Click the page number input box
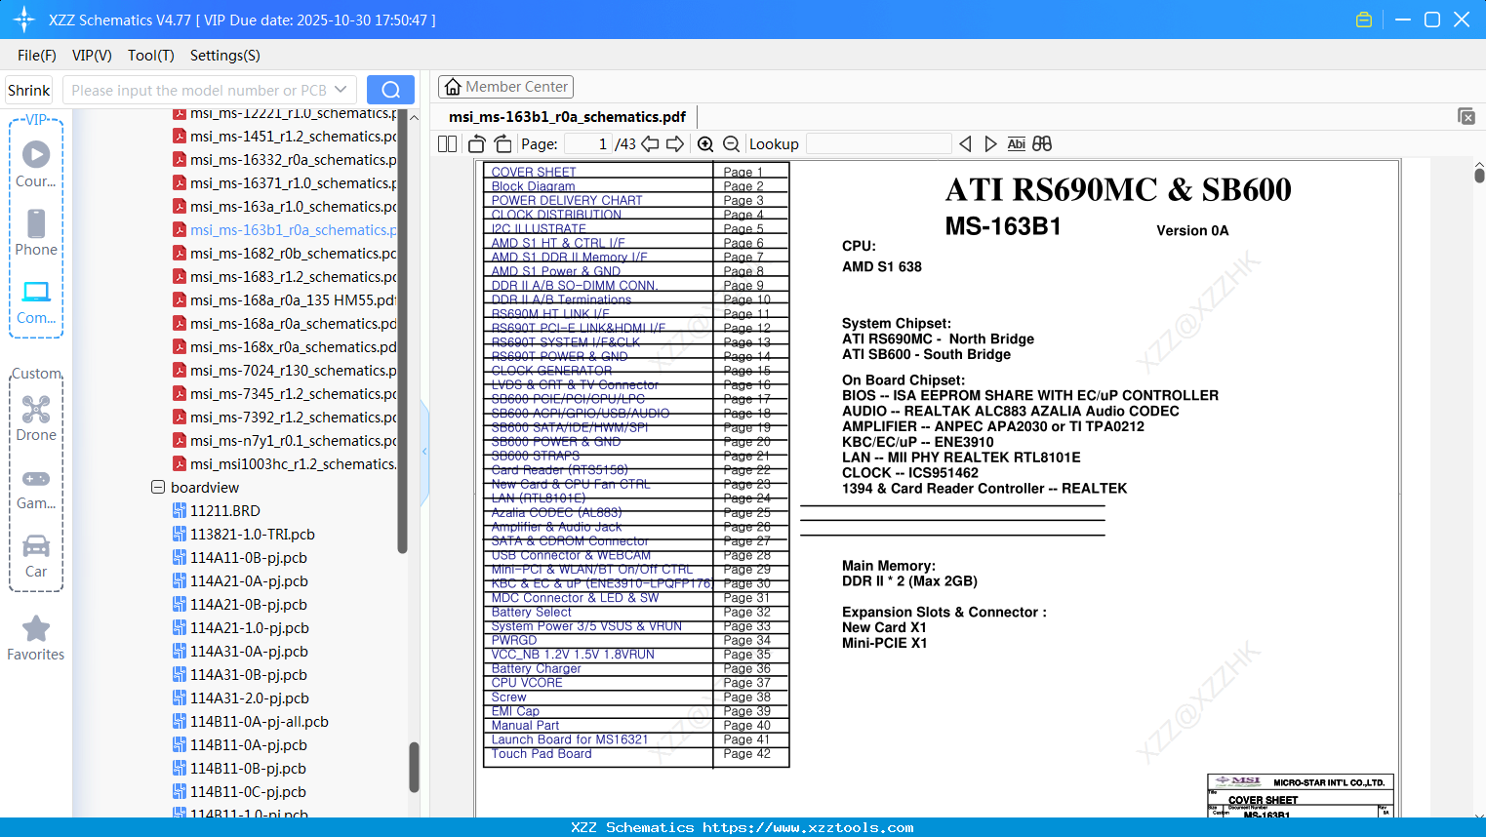 pyautogui.click(x=587, y=144)
